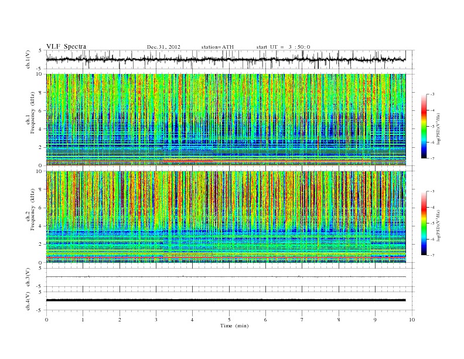Click the ch.4 thick voltage trace
The image size is (464, 359).
[226, 300]
